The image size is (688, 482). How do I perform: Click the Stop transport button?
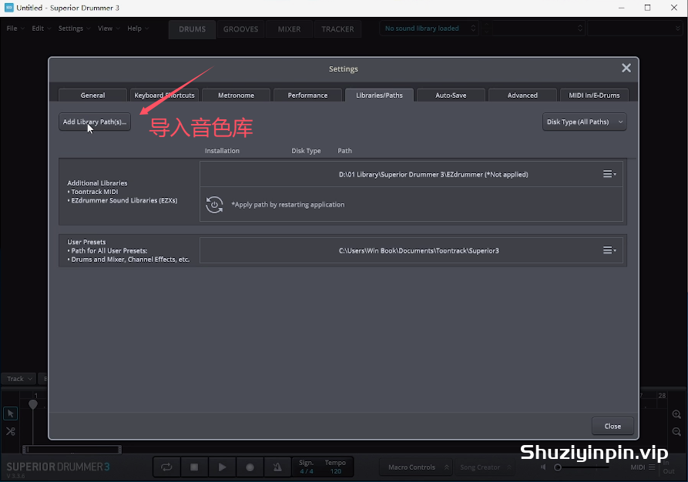click(194, 467)
